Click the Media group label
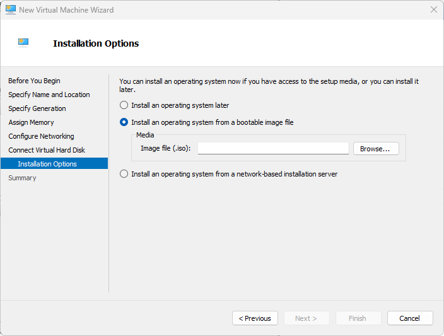This screenshot has height=336, width=444. [x=145, y=135]
